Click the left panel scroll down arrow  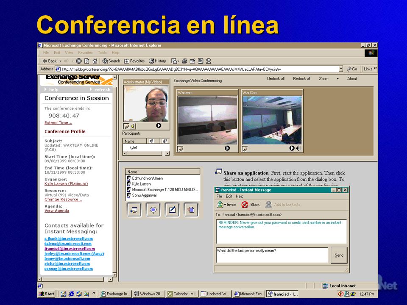[114, 274]
